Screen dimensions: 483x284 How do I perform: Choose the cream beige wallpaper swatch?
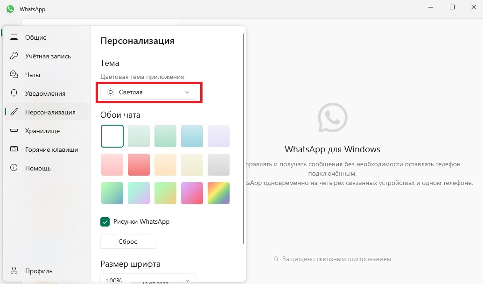click(x=192, y=164)
